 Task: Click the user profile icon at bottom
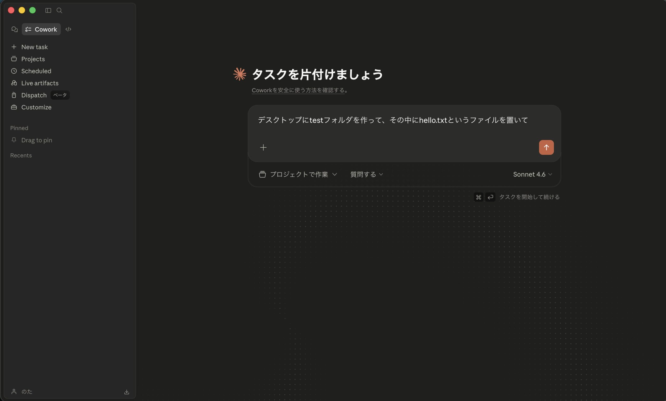coord(14,392)
